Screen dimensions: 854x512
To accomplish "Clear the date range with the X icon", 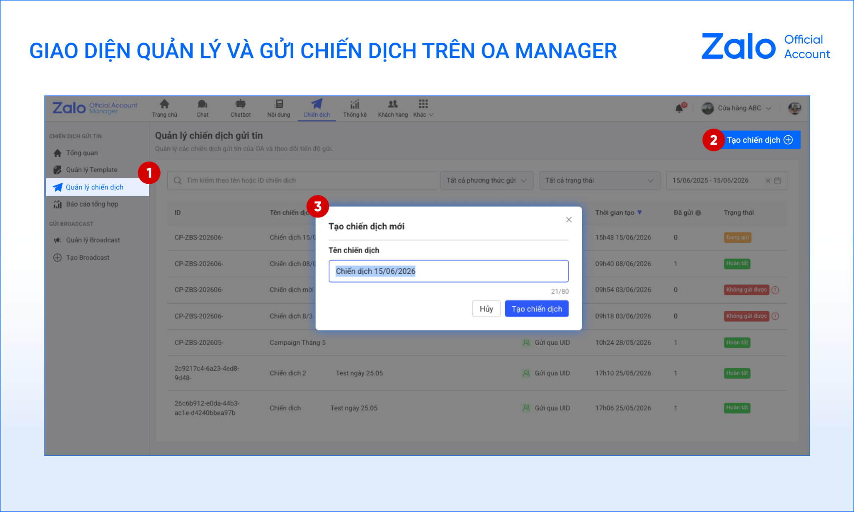I will point(768,180).
